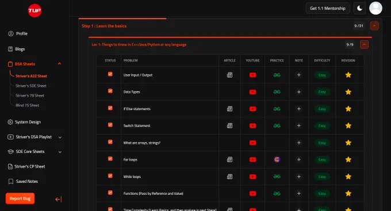
Task: Open article for While loops
Action: point(229,177)
